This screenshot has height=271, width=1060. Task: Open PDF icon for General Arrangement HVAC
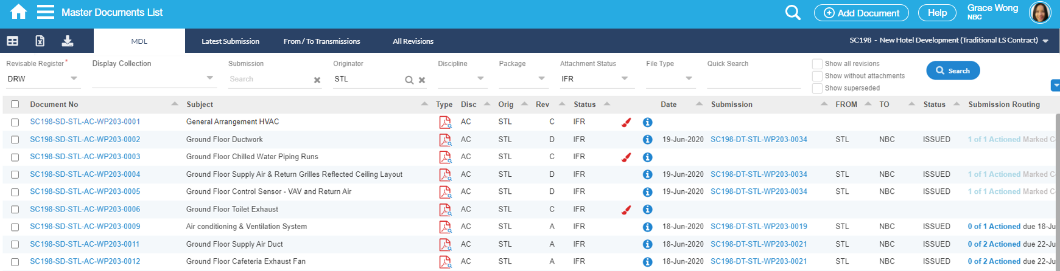point(445,122)
